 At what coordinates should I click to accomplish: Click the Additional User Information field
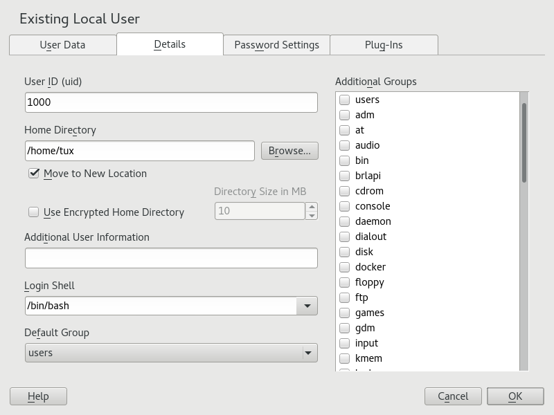tap(170, 258)
